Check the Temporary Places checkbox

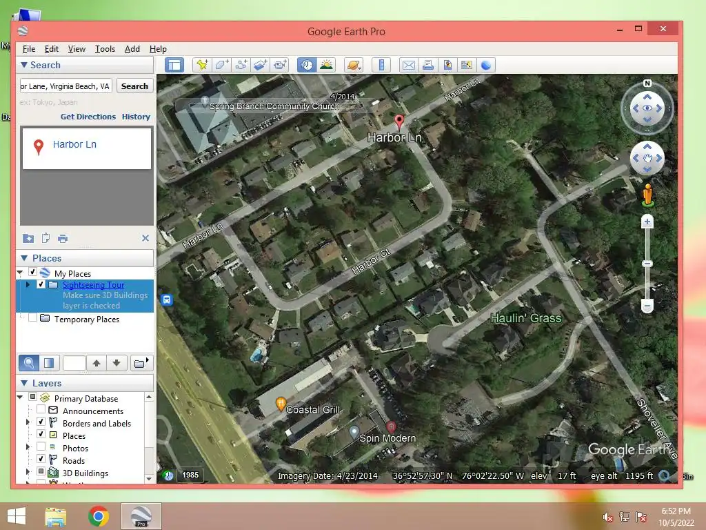(x=32, y=317)
